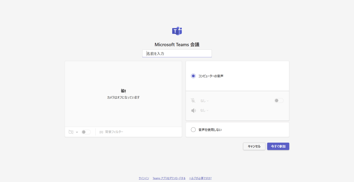354x182 pixels.
Task: Select the コンピューターの音声 radio button
Action: click(193, 76)
